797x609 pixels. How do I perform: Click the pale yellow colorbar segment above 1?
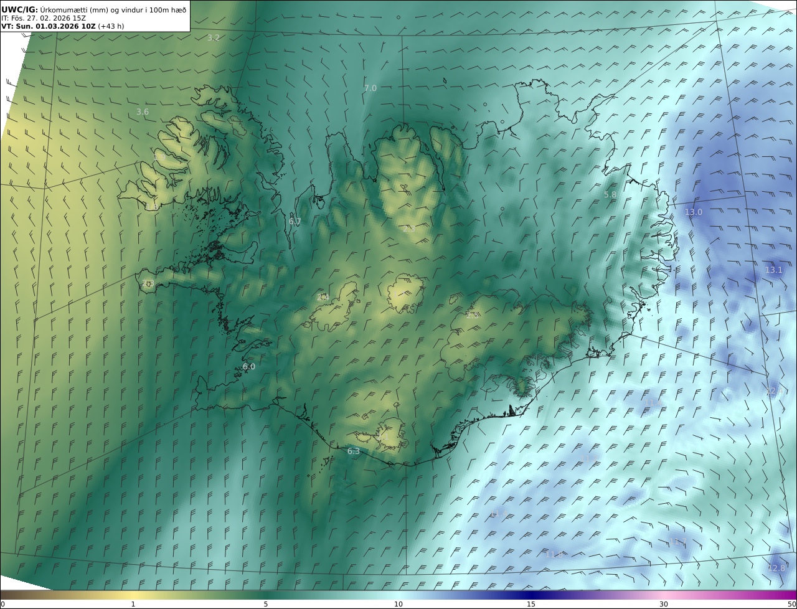[x=133, y=595]
